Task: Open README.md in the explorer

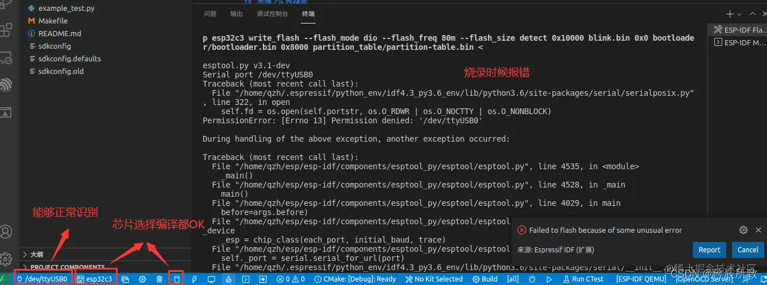Action: pos(59,33)
